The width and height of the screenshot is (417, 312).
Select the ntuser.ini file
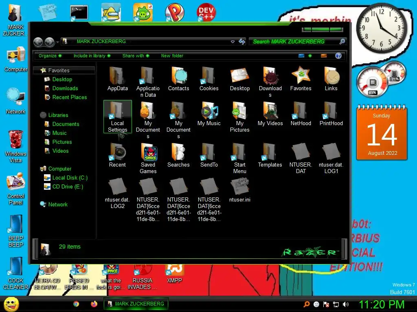coord(239,191)
